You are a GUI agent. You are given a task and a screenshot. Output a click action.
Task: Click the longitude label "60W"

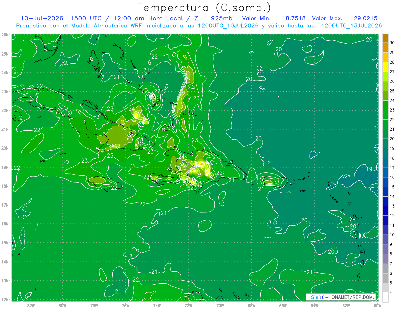point(378,305)
